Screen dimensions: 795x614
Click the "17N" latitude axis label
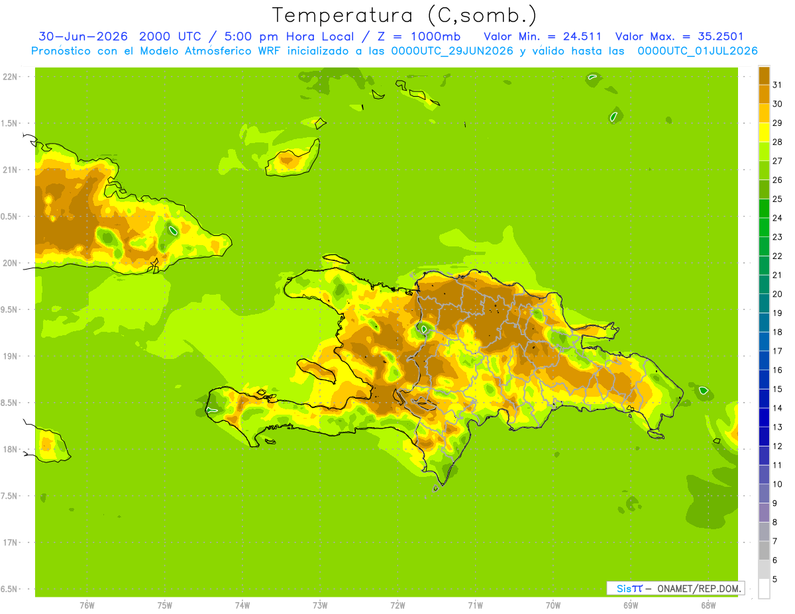(x=10, y=542)
